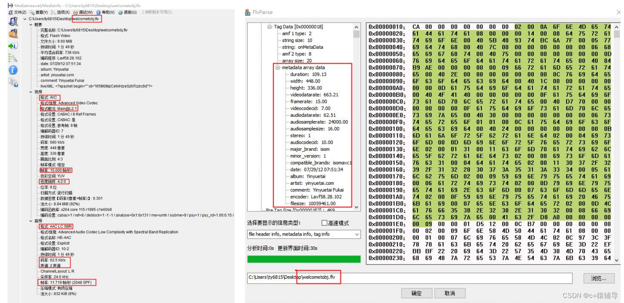Click the green analysis progress bar
The image size is (624, 303).
point(304,259)
